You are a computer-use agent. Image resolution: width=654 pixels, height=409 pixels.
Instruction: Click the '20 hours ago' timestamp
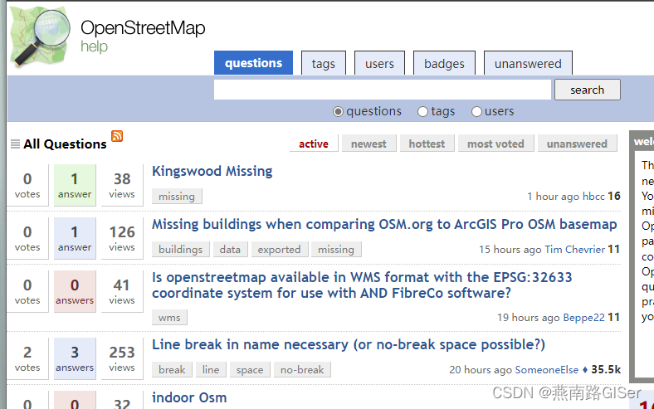coord(481,370)
